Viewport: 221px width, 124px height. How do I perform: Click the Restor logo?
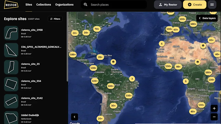pos(11,5)
